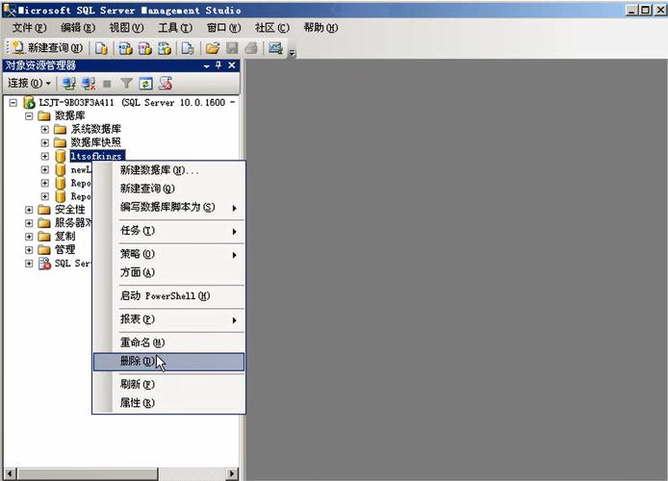Open the Help (帮助) menu
The height and width of the screenshot is (481, 668).
(321, 28)
